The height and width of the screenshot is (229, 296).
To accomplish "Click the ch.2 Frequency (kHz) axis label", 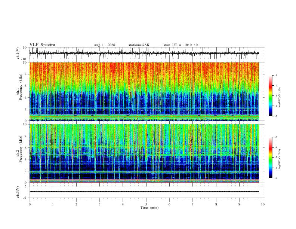I will [19, 149].
